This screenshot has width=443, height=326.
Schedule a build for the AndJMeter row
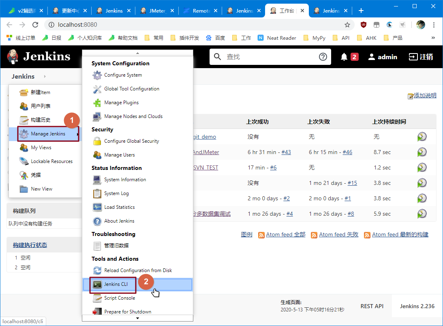tap(422, 152)
